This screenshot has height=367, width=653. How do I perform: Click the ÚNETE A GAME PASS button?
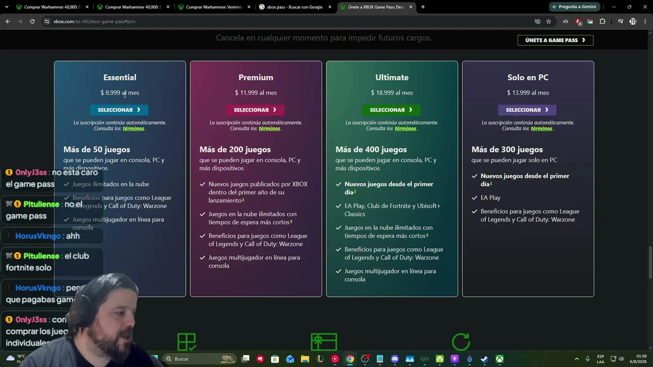pyautogui.click(x=556, y=40)
